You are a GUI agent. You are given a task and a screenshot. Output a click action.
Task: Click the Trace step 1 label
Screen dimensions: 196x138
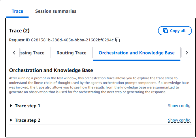pyautogui.click(x=27, y=106)
